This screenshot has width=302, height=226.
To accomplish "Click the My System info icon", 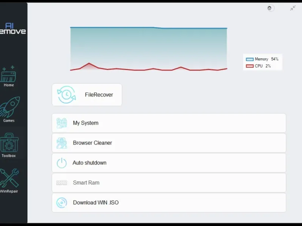I will click(x=62, y=123).
